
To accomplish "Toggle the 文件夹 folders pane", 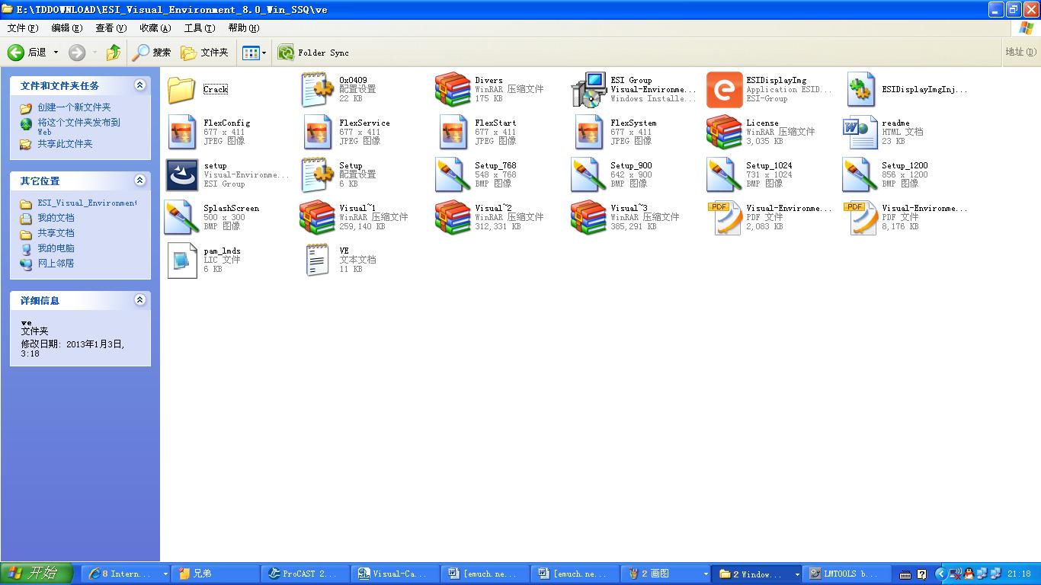I will point(204,53).
